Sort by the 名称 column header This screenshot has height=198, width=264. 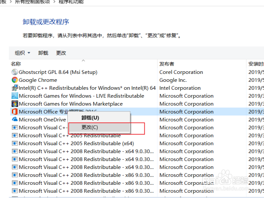point(16,64)
